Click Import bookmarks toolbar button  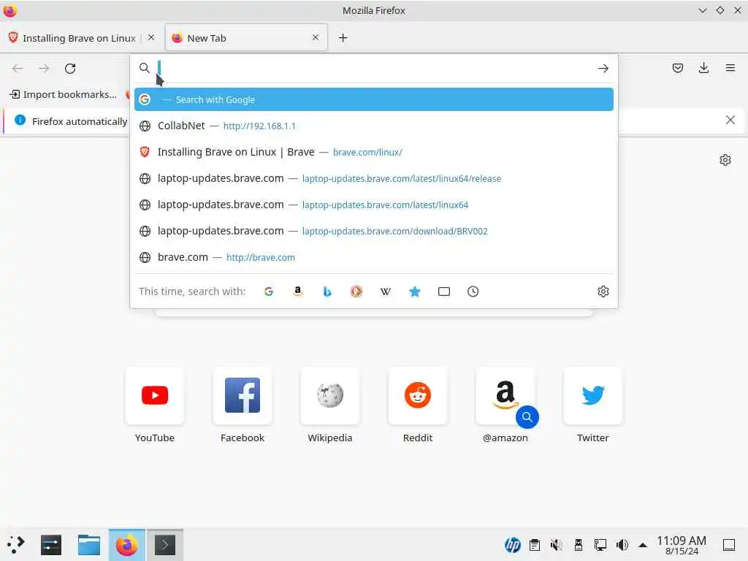click(x=63, y=94)
